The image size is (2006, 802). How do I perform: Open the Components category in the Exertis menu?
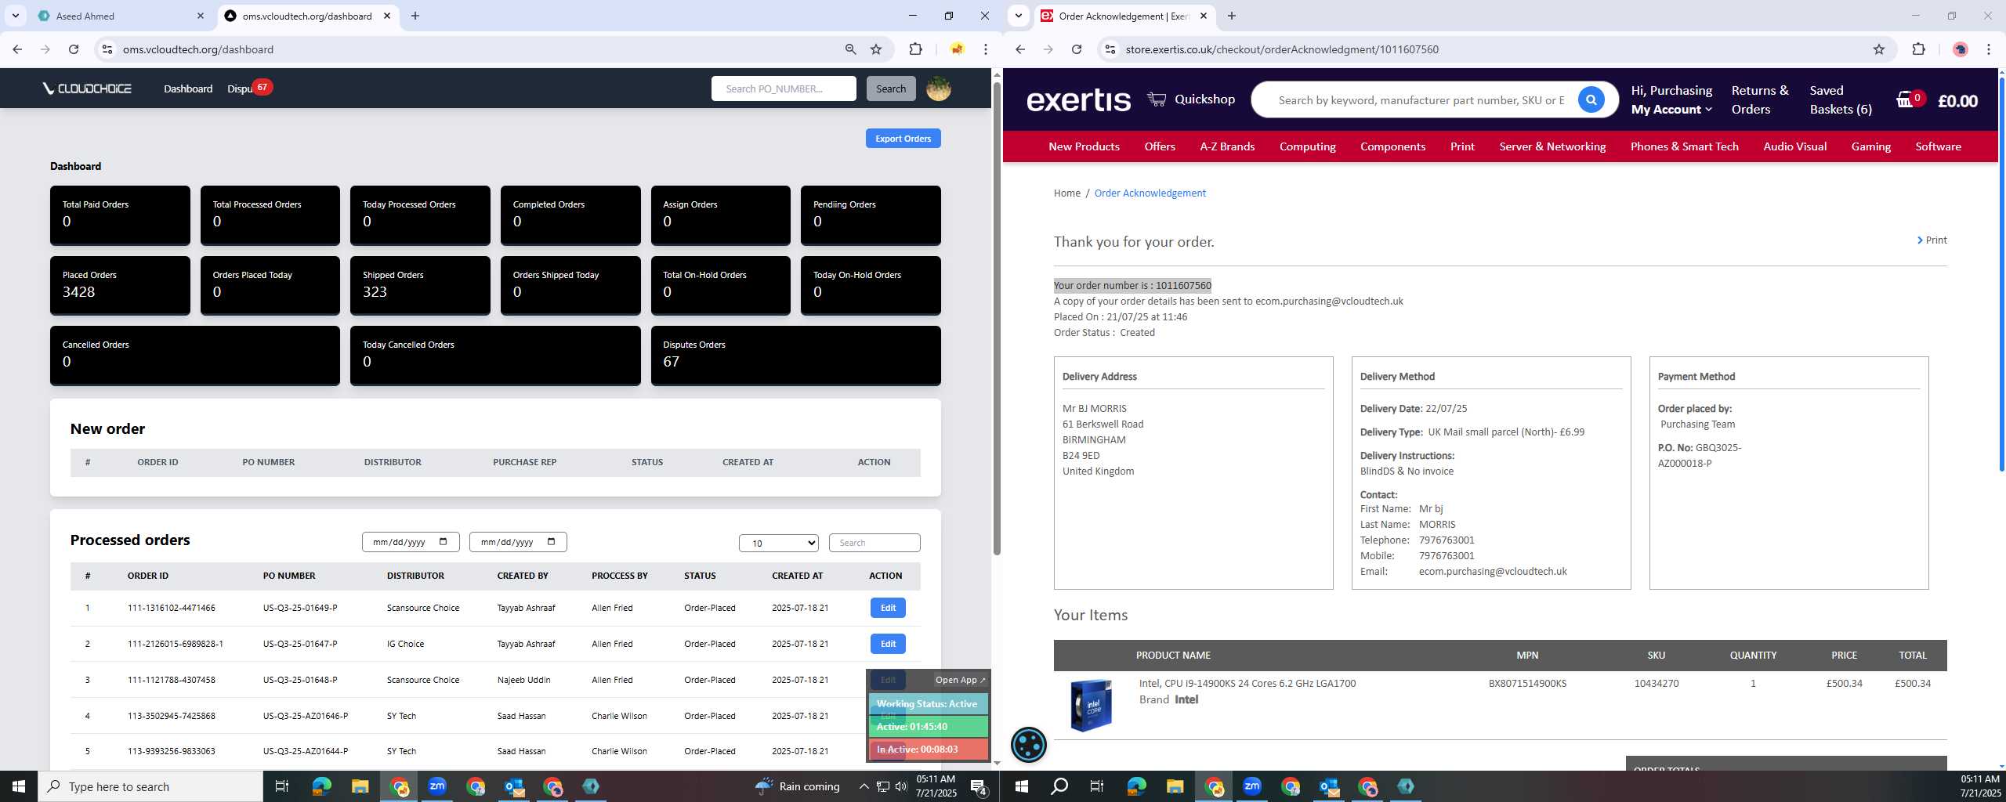(x=1392, y=146)
